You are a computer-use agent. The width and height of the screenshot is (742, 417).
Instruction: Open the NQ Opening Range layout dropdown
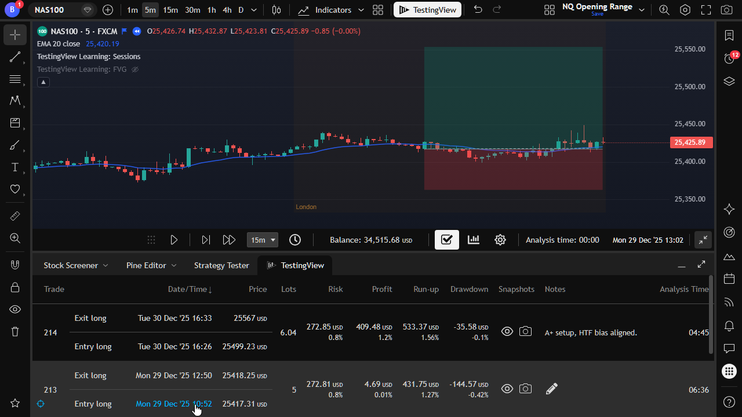pyautogui.click(x=642, y=10)
